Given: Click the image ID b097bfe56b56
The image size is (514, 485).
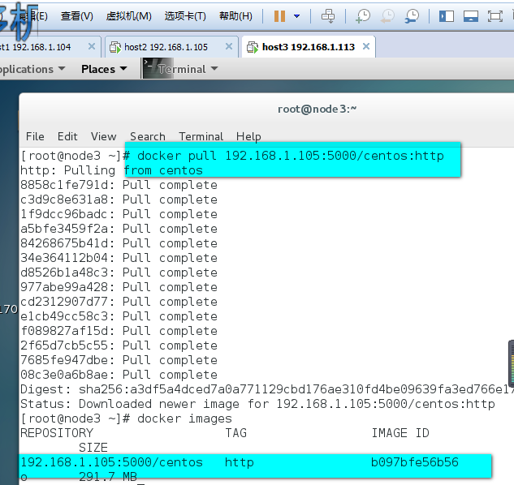Looking at the screenshot, I should pyautogui.click(x=415, y=462).
